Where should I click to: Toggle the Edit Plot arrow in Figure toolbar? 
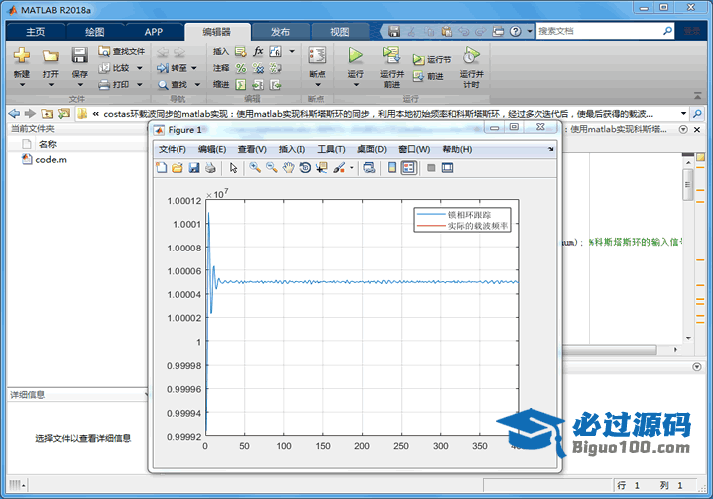click(233, 168)
